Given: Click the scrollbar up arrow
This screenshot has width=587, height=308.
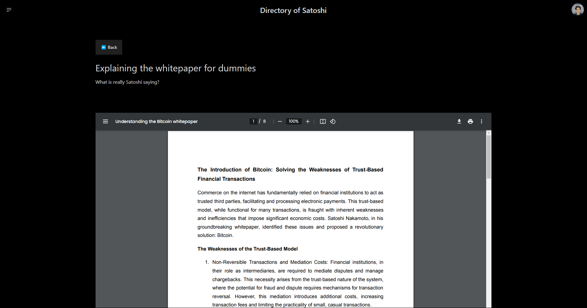Looking at the screenshot, I should (489, 133).
